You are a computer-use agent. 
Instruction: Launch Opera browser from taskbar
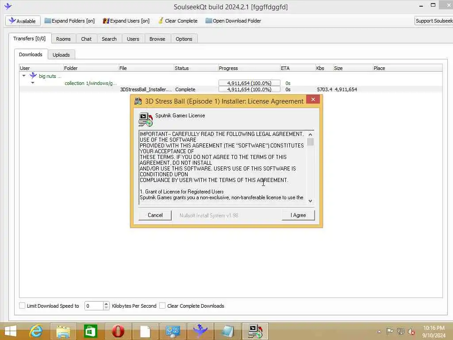click(118, 331)
